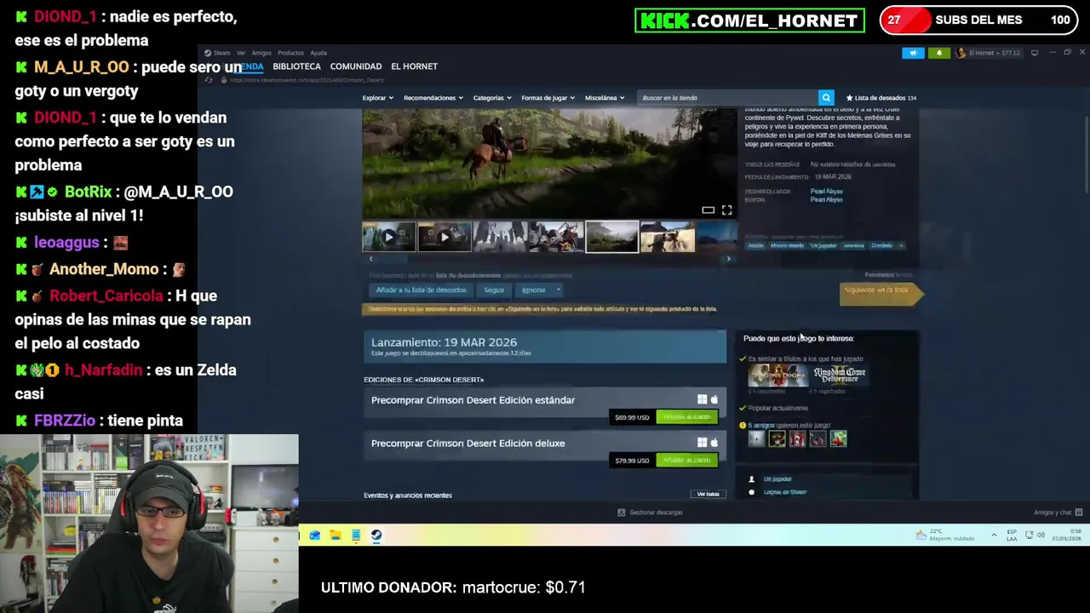
Task: Open the green notifications bell
Action: pos(939,53)
